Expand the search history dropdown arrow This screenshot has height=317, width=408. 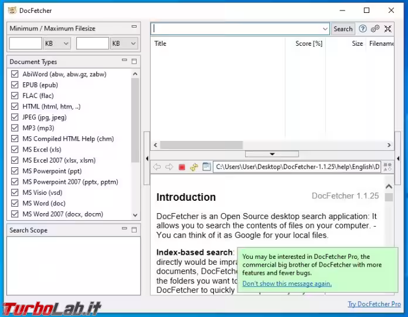point(325,29)
